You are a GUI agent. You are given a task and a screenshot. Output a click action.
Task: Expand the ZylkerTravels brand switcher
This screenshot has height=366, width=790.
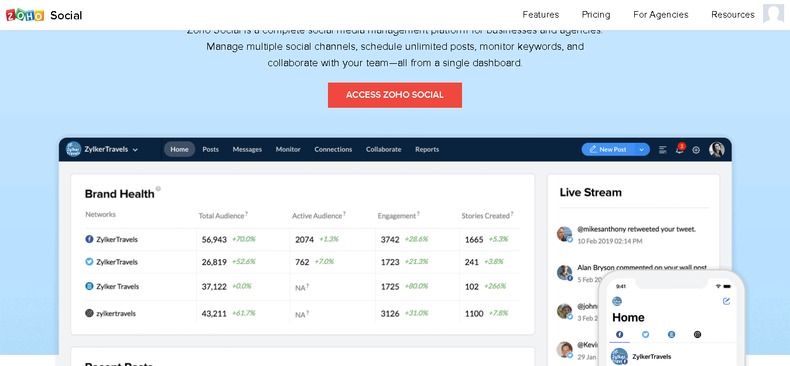[135, 149]
